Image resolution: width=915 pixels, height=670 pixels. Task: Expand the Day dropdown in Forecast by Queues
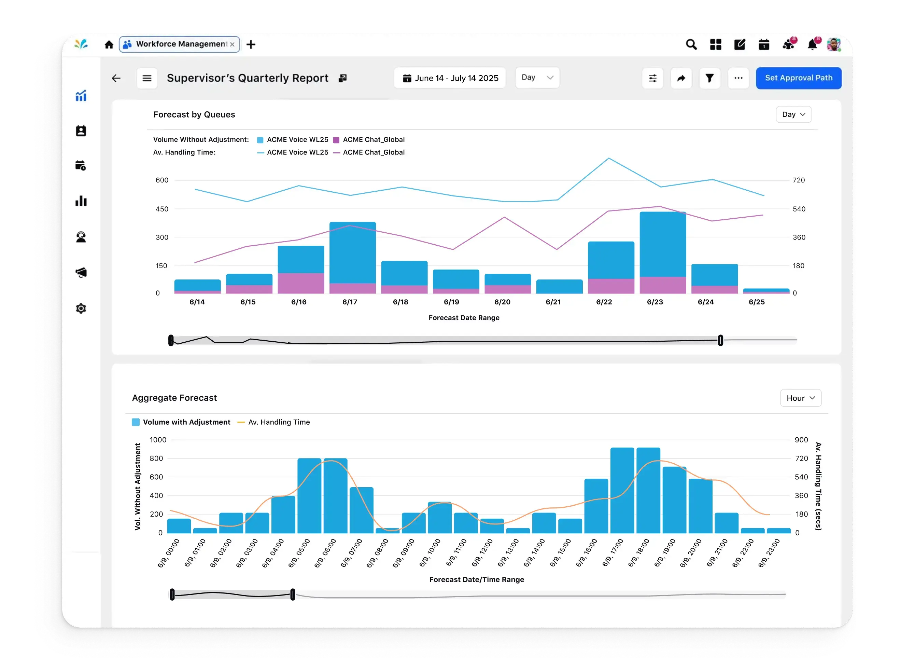click(793, 114)
